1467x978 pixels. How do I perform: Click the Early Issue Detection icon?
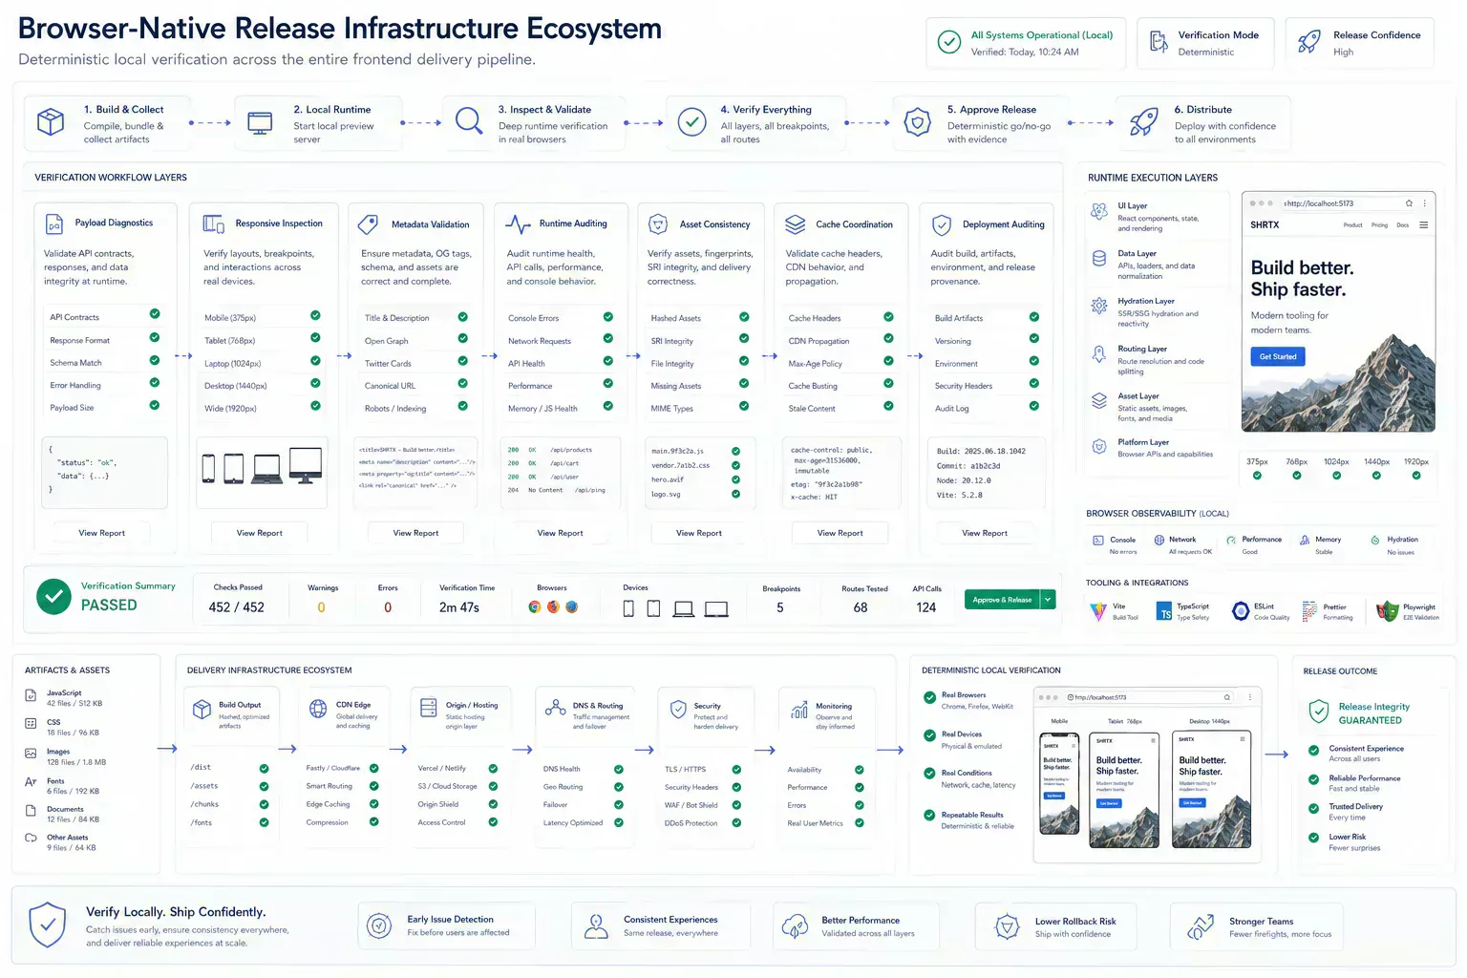tap(379, 925)
